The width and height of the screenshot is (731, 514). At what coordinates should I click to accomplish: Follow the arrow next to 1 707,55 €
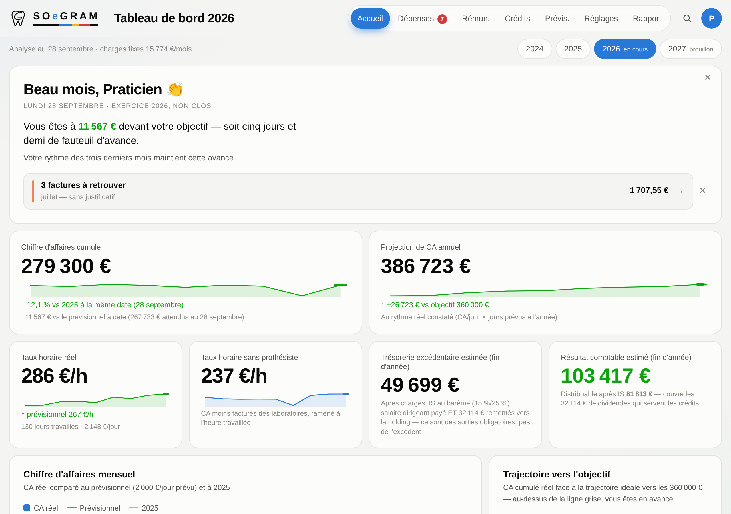[680, 192]
